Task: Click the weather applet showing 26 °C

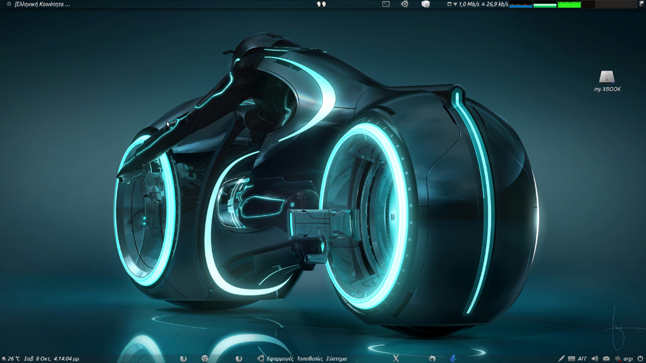Action: (x=11, y=358)
